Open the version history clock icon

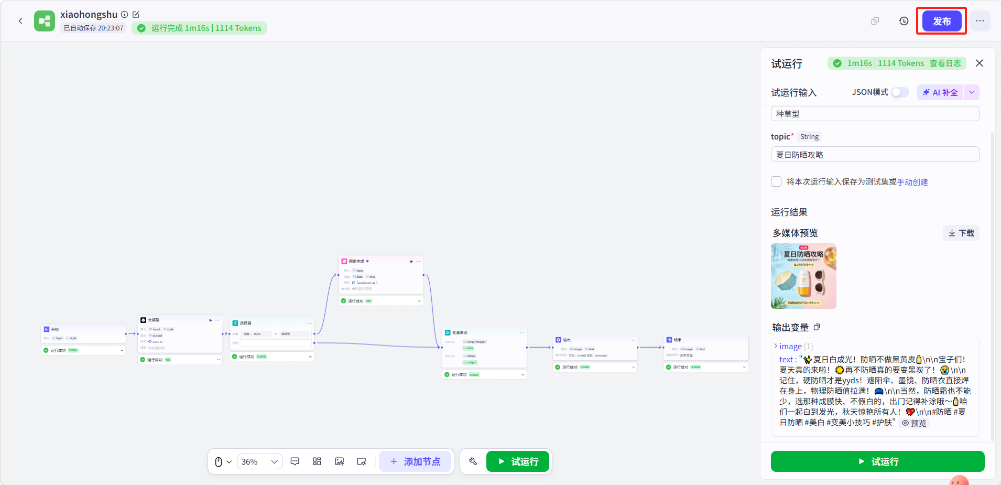(x=904, y=21)
